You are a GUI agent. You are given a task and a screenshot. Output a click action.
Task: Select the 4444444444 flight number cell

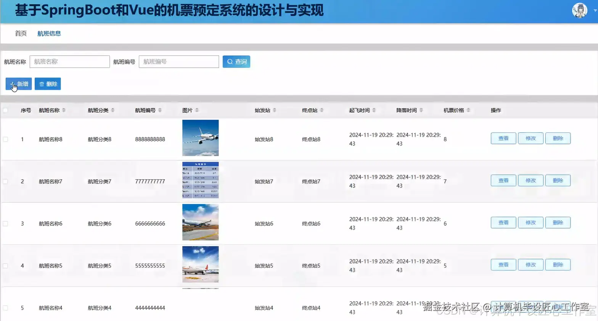tap(150, 308)
